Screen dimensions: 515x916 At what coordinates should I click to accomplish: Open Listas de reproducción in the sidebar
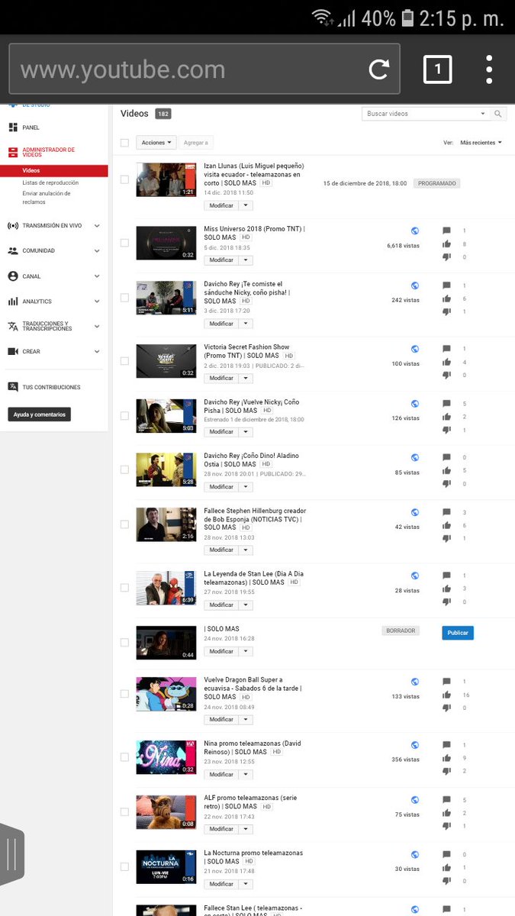point(50,183)
